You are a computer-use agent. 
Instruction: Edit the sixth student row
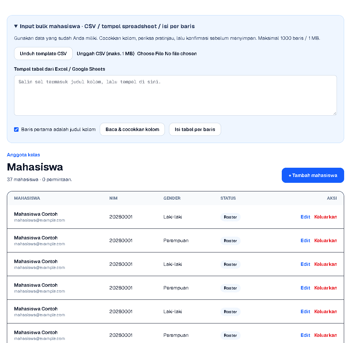[x=305, y=335]
